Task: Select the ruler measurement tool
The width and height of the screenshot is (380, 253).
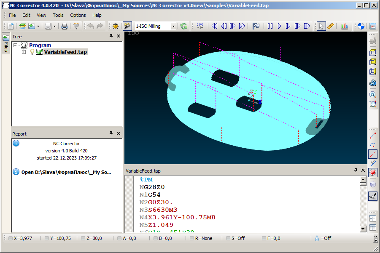Action: pyautogui.click(x=331, y=26)
